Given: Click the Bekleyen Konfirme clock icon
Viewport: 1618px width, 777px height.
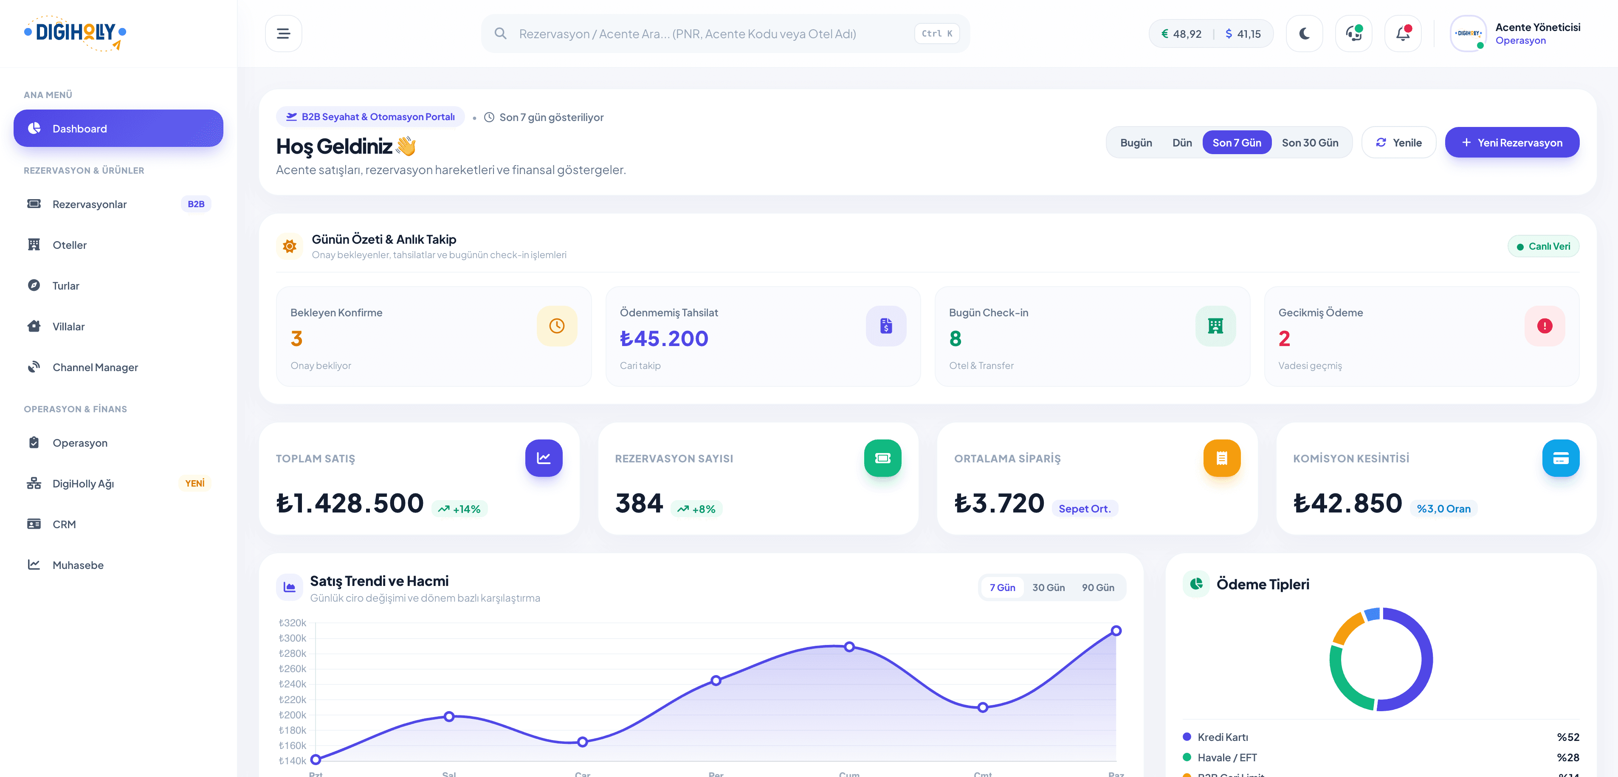Looking at the screenshot, I should click(556, 326).
